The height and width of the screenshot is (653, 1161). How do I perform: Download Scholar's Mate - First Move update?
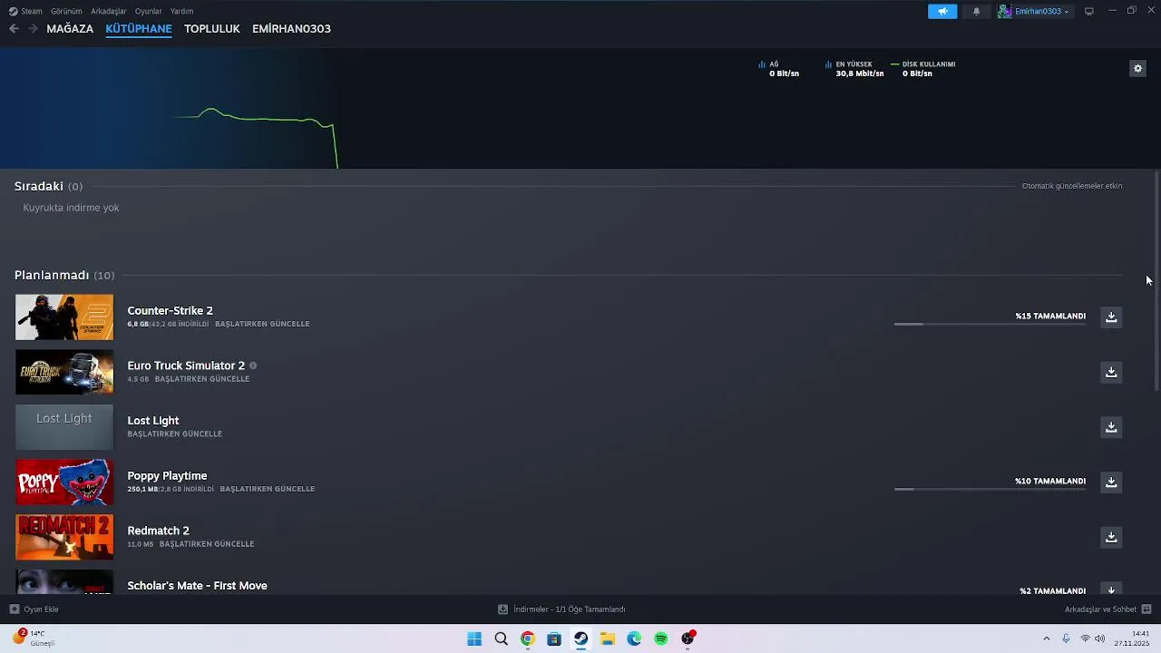click(1111, 590)
